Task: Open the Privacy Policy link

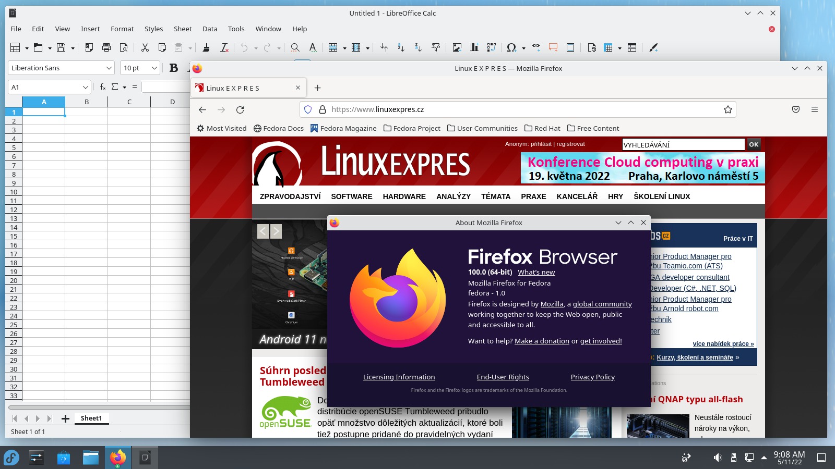Action: click(x=593, y=377)
